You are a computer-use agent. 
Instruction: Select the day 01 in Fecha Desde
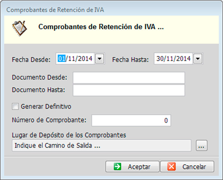click(x=61, y=59)
